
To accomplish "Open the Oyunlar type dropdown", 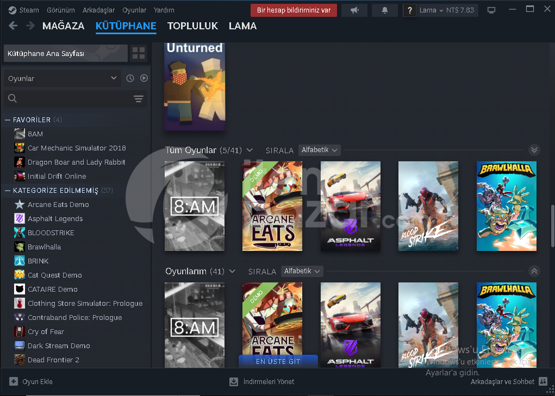I will click(63, 78).
